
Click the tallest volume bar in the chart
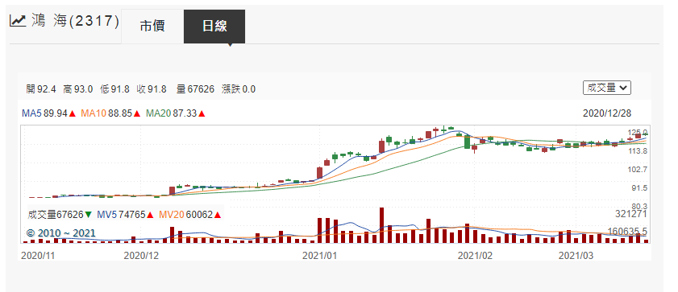(382, 225)
